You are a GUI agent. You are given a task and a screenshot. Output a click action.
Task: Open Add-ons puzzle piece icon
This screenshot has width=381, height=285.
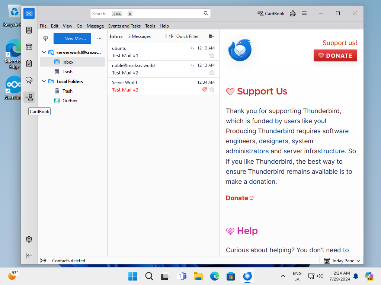293,14
